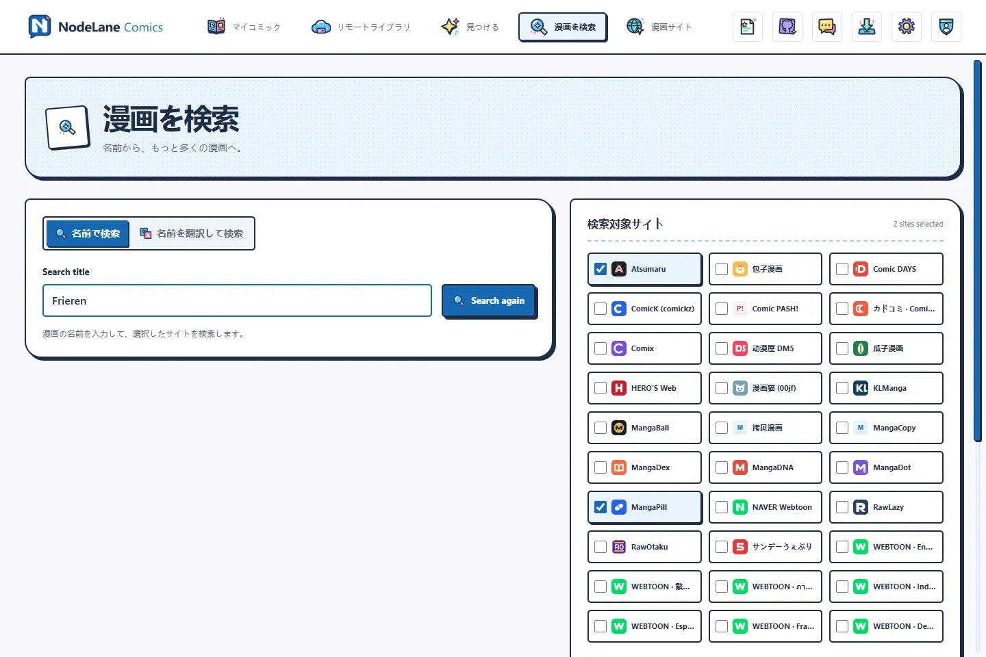Screen dimensions: 986x657
Task: Click the RawLazy logo icon
Action: (x=861, y=507)
